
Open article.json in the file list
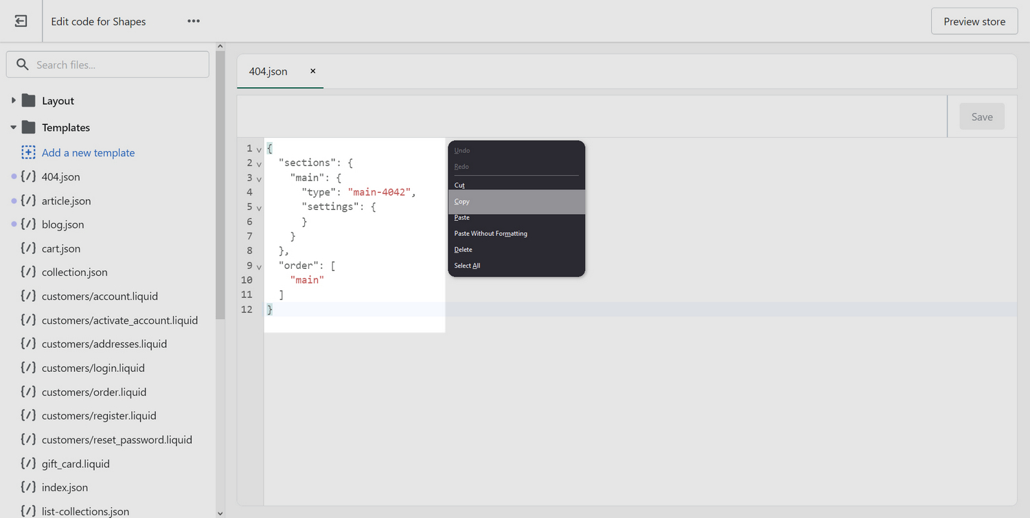click(66, 200)
